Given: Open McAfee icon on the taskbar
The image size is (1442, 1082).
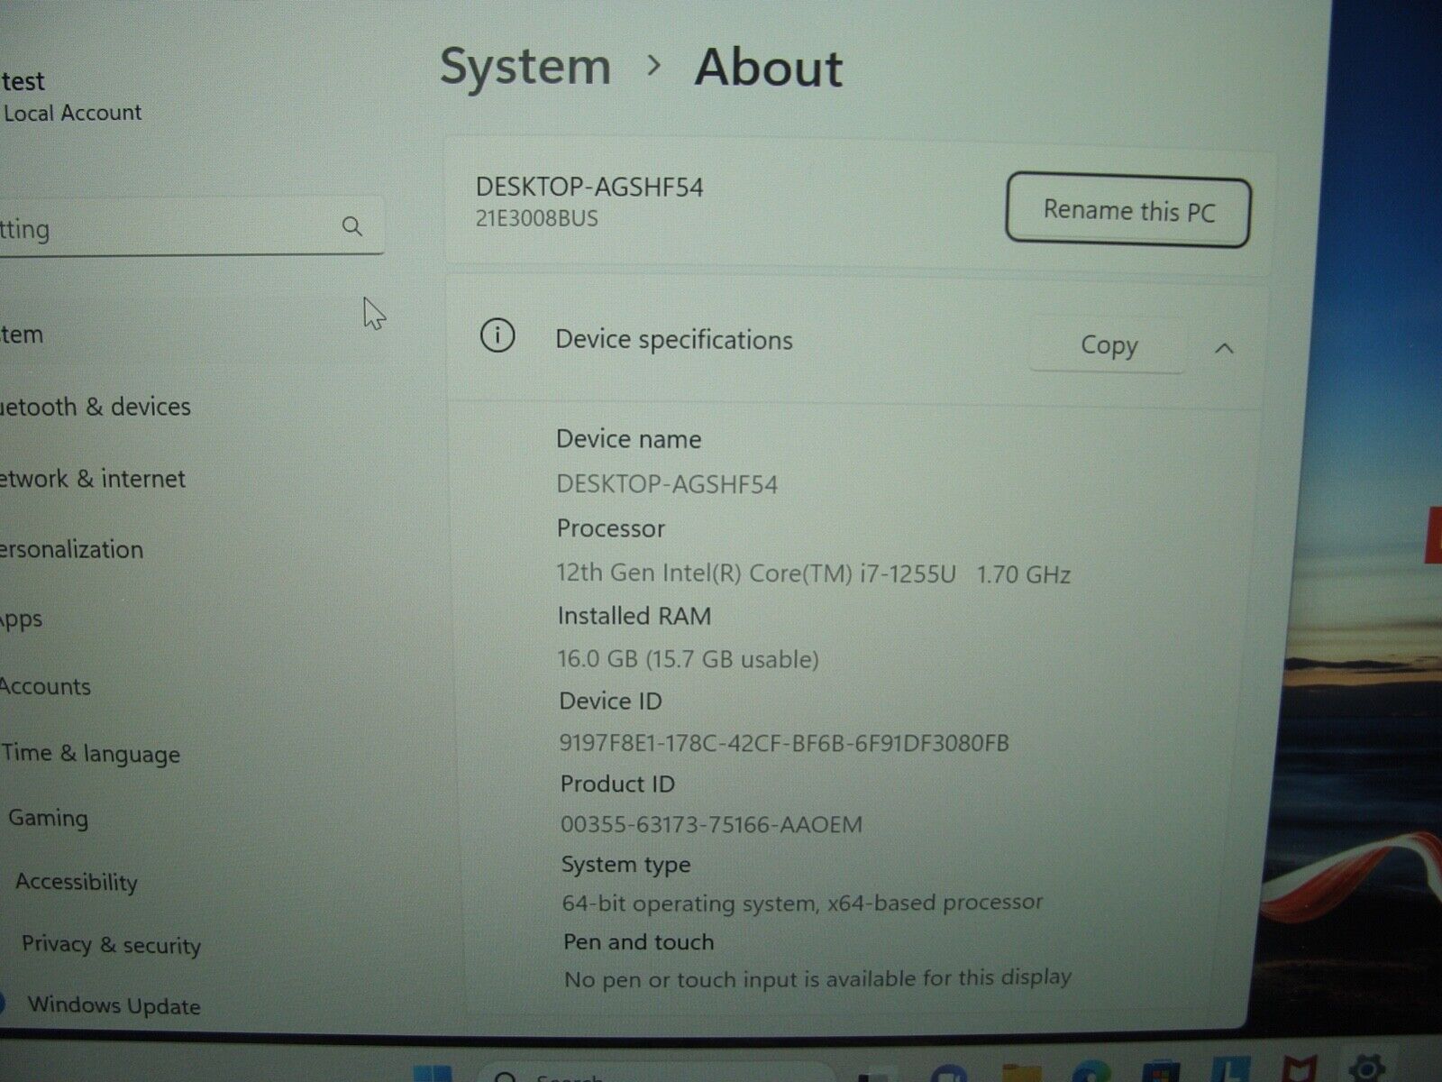Looking at the screenshot, I should (1299, 1069).
